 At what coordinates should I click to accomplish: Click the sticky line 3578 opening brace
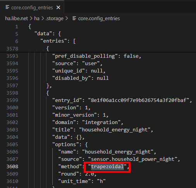[x=48, y=49]
